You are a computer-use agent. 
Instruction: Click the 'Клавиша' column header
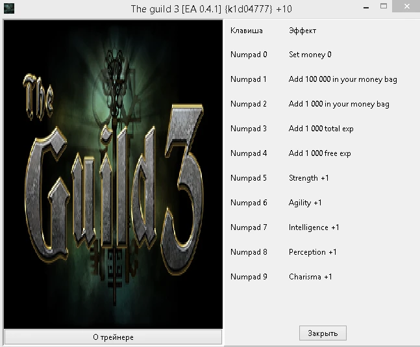pos(247,31)
